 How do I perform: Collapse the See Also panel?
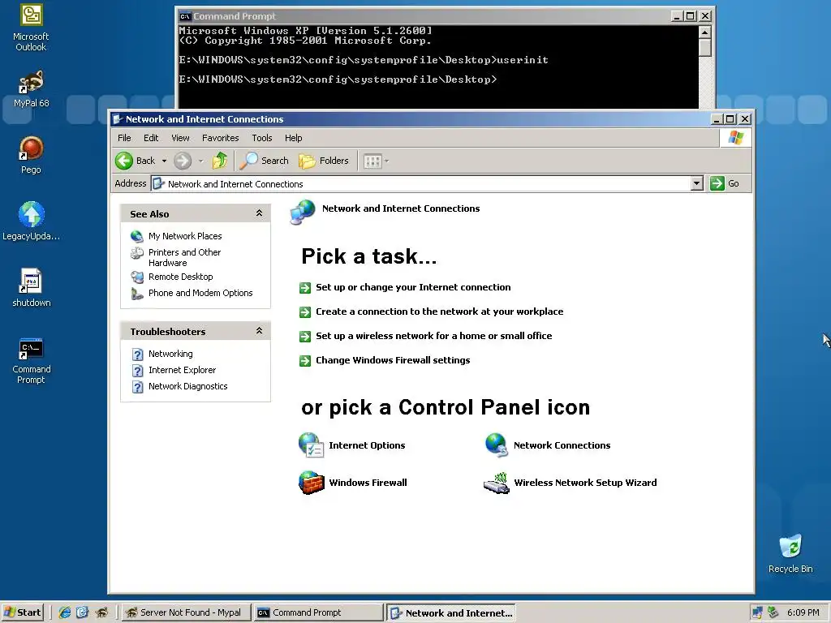tap(259, 213)
